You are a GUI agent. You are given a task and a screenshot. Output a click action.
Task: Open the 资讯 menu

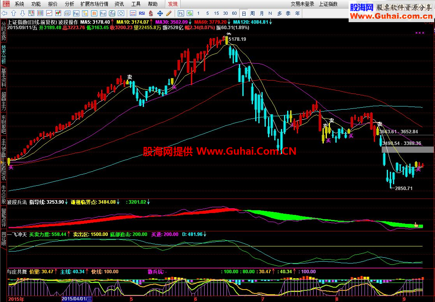click(x=119, y=4)
